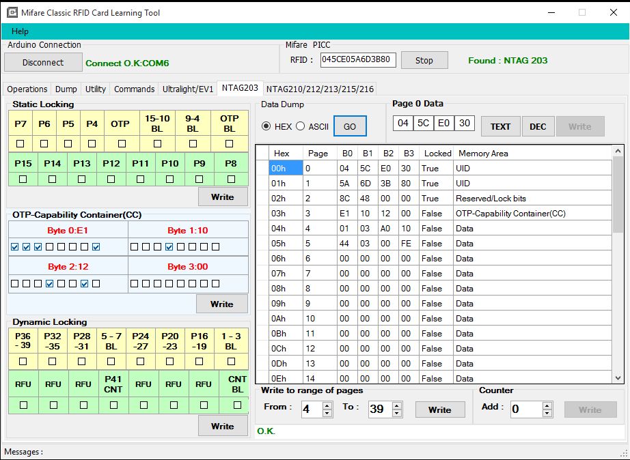Click the GO button in Data Dump

point(350,126)
